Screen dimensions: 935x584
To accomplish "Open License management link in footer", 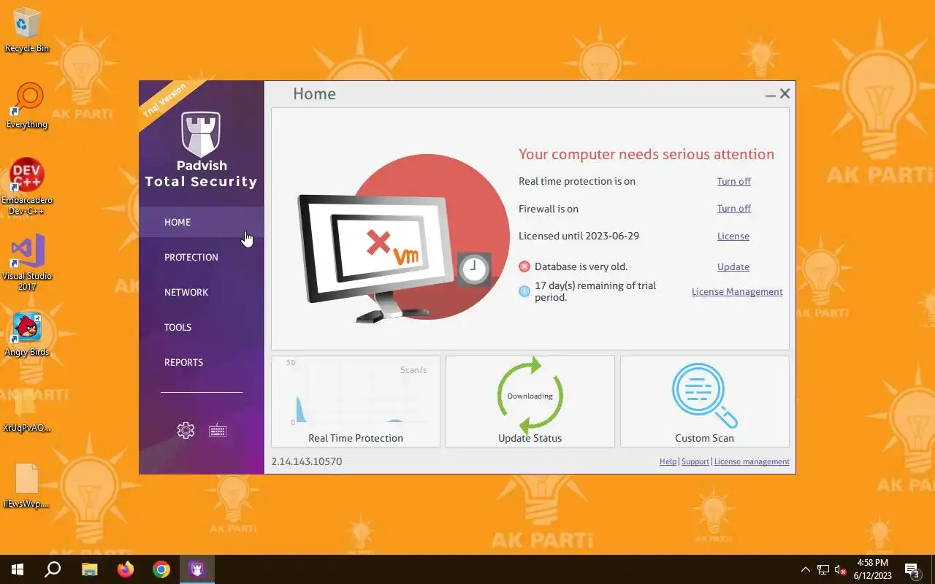I will tap(752, 461).
